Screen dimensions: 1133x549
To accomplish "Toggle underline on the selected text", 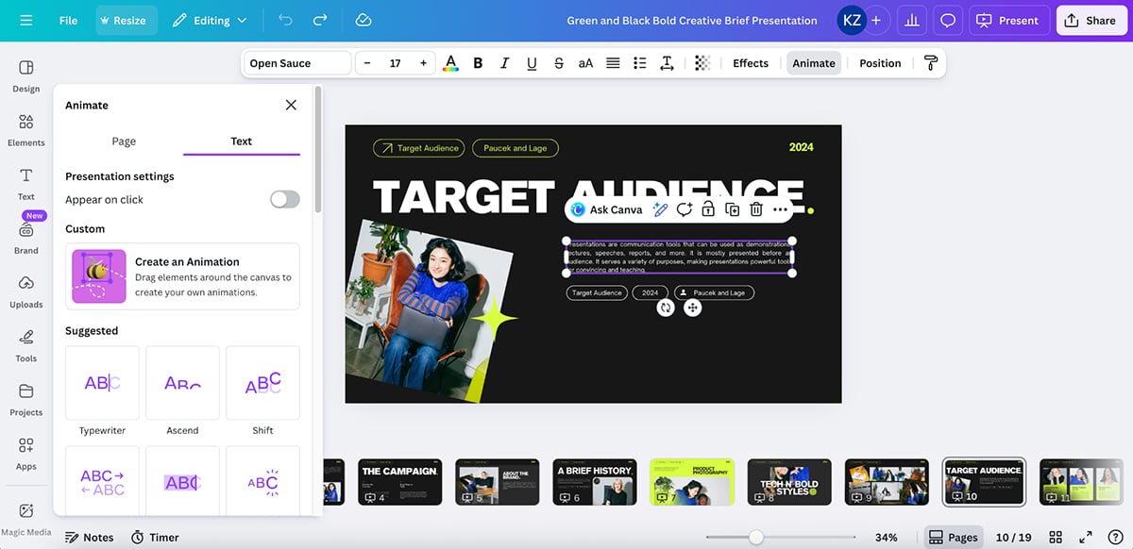I will (x=532, y=63).
